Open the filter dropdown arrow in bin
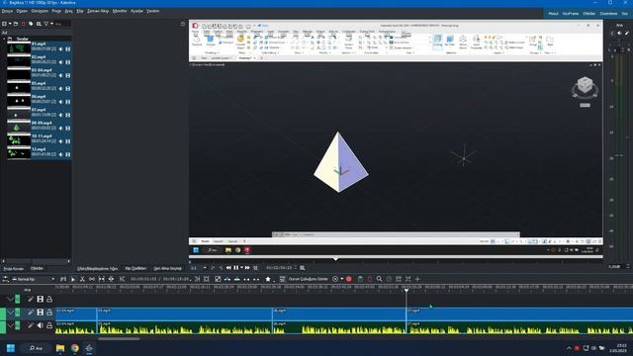Viewport: 633px width, 356px height. pos(51,24)
